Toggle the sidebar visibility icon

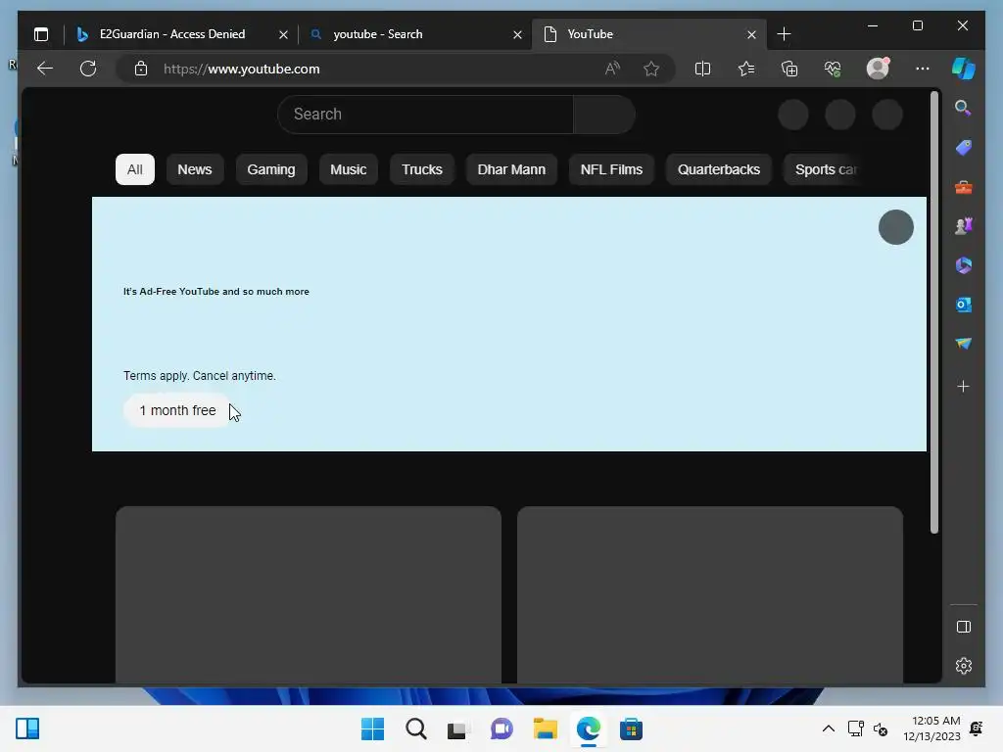tap(964, 627)
